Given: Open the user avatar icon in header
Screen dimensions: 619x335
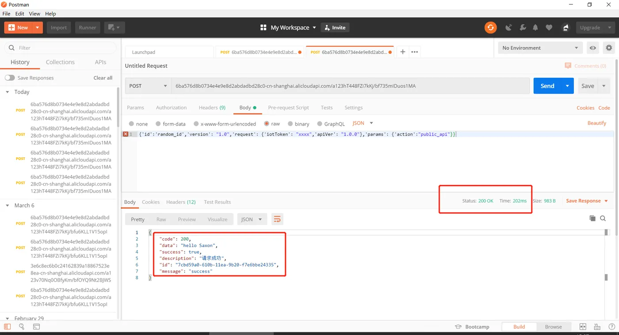Looking at the screenshot, I should click(566, 27).
